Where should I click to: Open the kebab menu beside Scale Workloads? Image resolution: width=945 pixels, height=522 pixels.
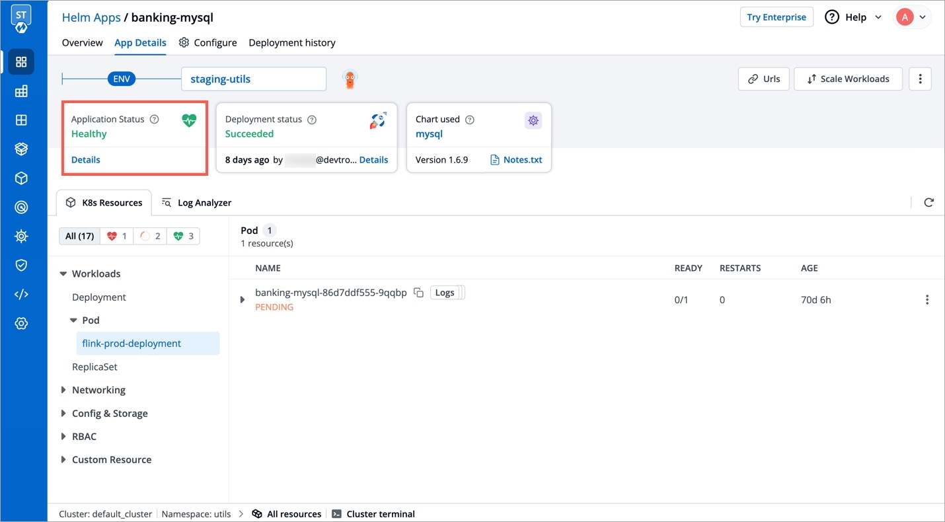coord(920,79)
